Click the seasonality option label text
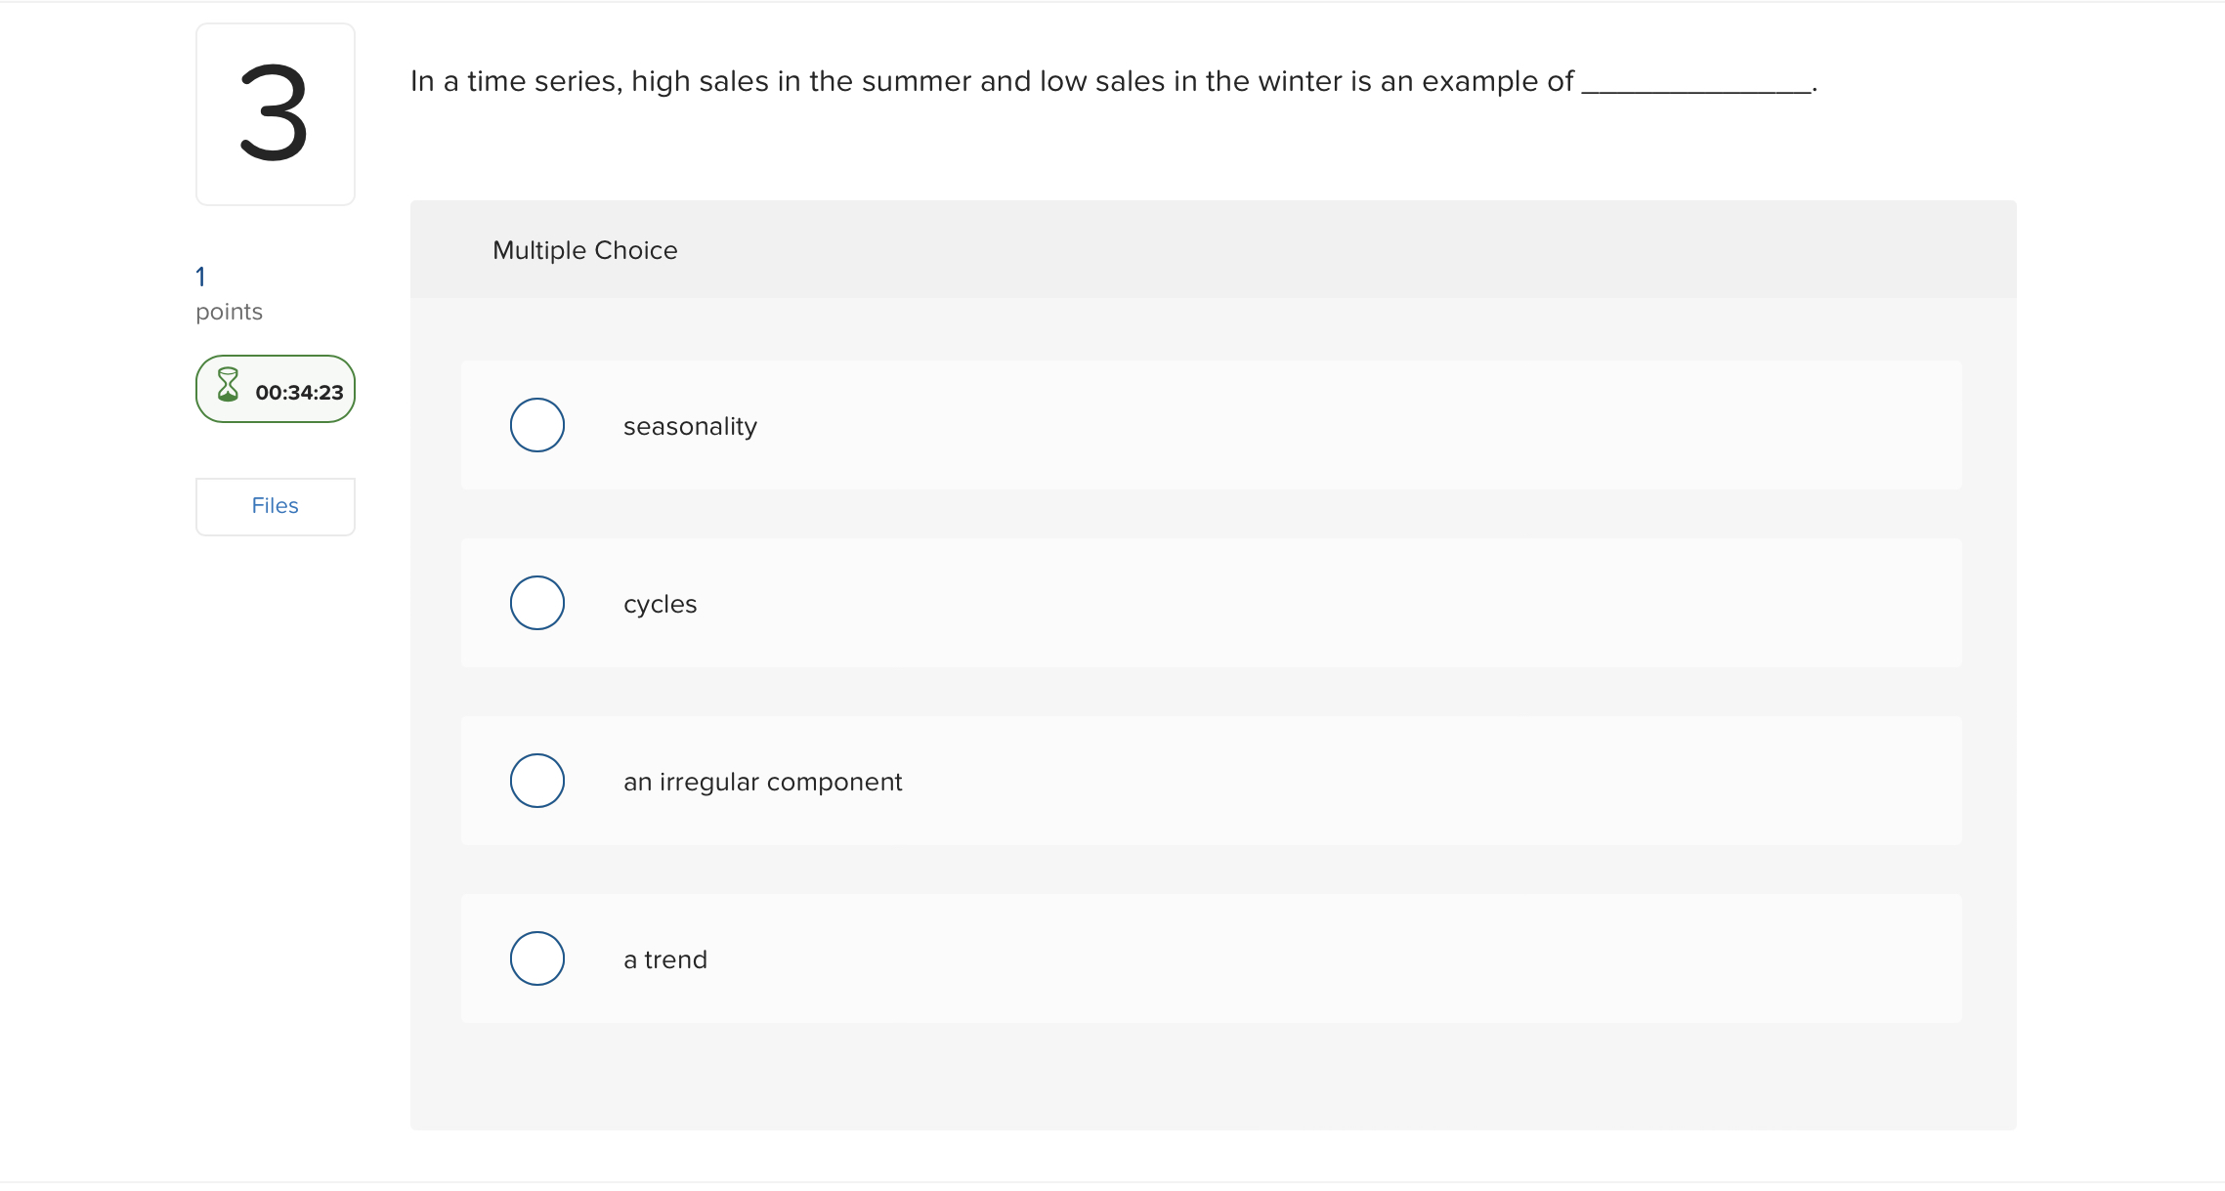2225x1191 pixels. [x=689, y=426]
